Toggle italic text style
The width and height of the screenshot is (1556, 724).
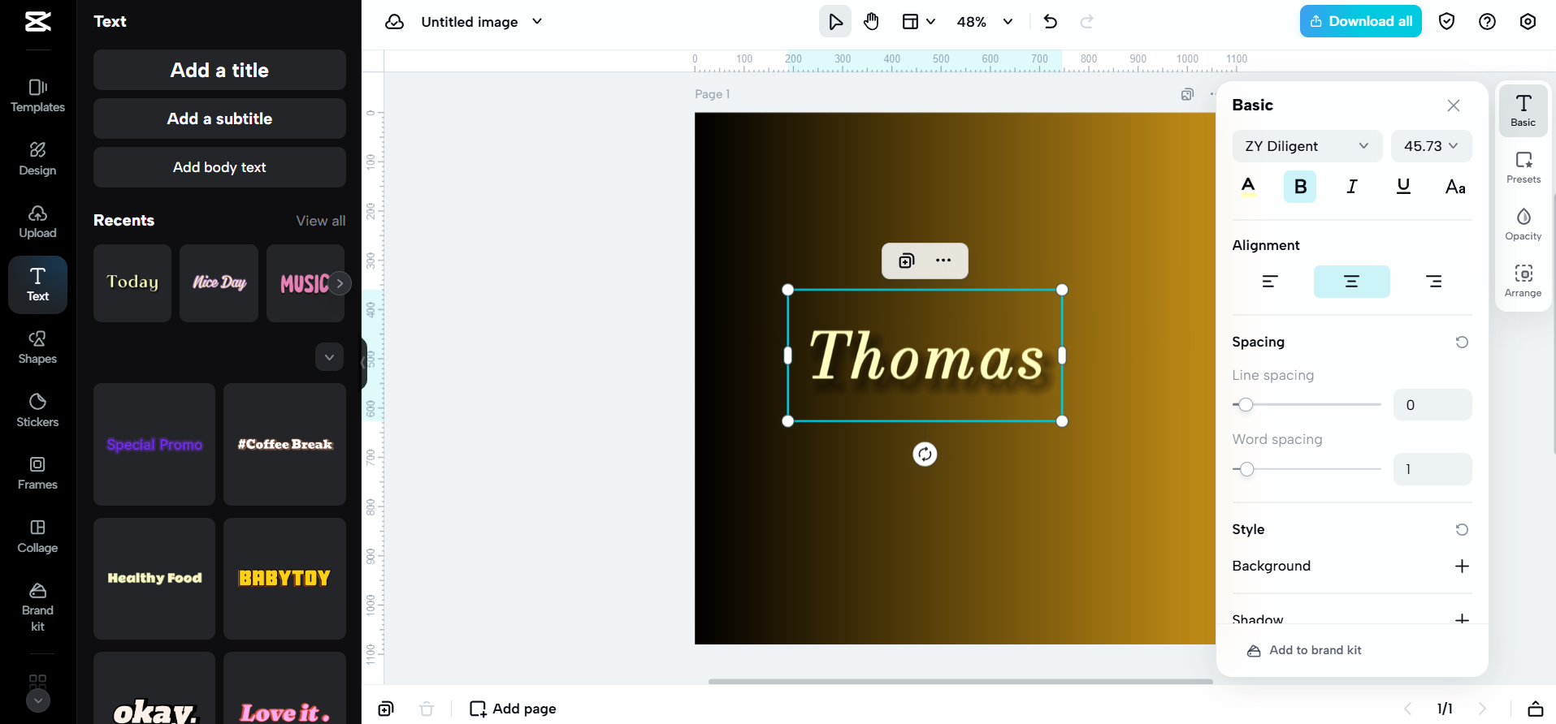(1351, 187)
